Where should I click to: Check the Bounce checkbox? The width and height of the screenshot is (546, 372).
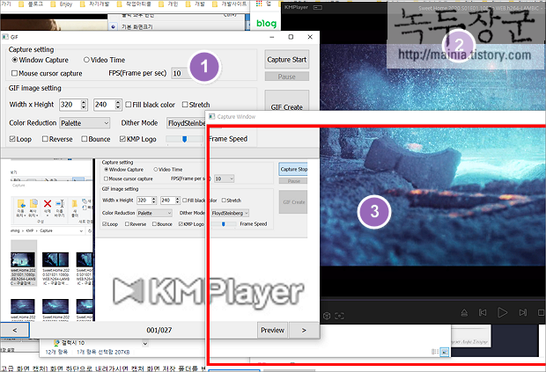(x=85, y=139)
